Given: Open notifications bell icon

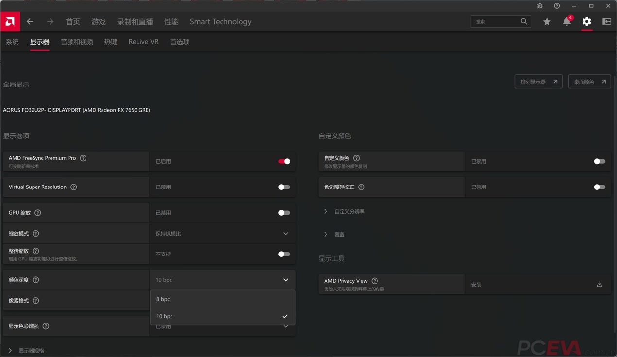Looking at the screenshot, I should tap(566, 21).
